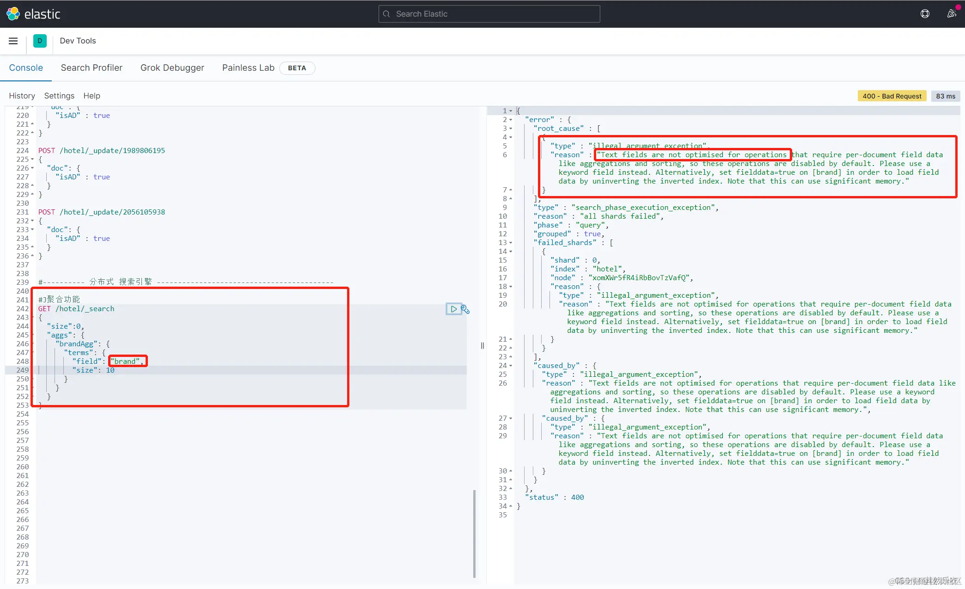Click the wrench request options icon
The image size is (965, 589).
(x=465, y=309)
